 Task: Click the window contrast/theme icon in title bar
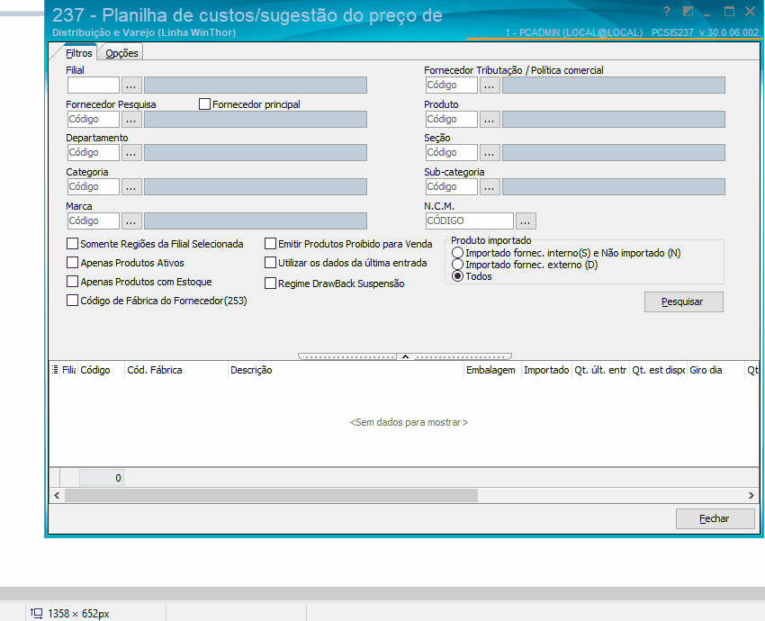click(688, 12)
